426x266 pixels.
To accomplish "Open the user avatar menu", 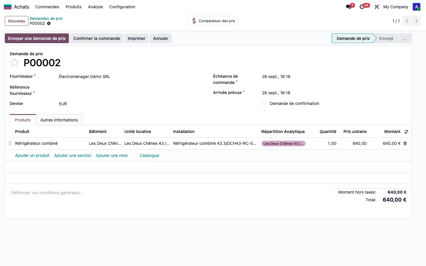I will click(417, 7).
